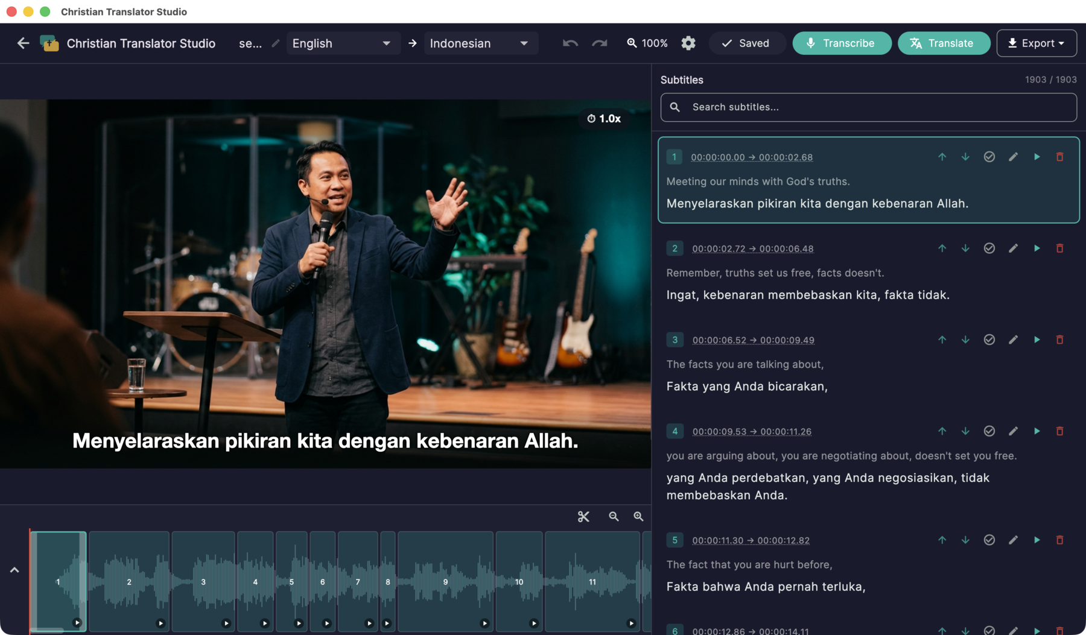1086x635 pixels.
Task: Play timeline segment 2 via its play icon
Action: (160, 623)
